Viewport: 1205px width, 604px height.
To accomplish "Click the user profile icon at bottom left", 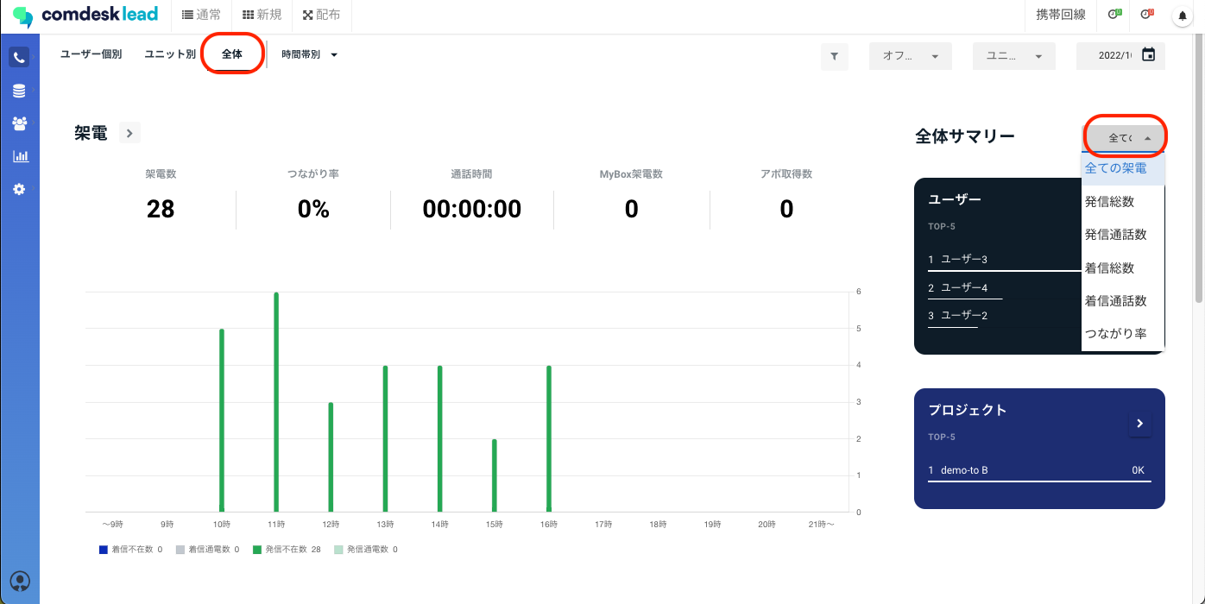I will coord(19,581).
